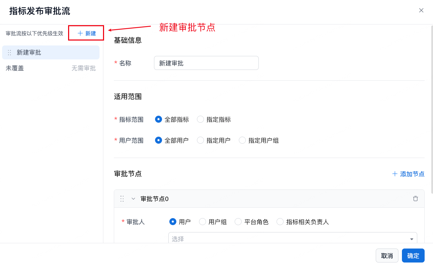Choose 指定用户组 for user scope
Screen dimensions: 433x266
(x=242, y=140)
